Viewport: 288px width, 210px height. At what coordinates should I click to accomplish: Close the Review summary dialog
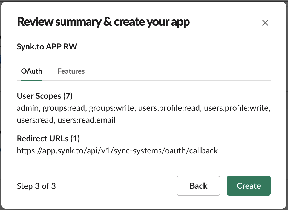click(x=265, y=23)
